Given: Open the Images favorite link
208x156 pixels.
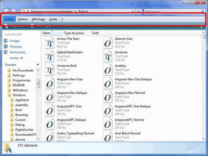Looking at the screenshot, I should 15,41.
